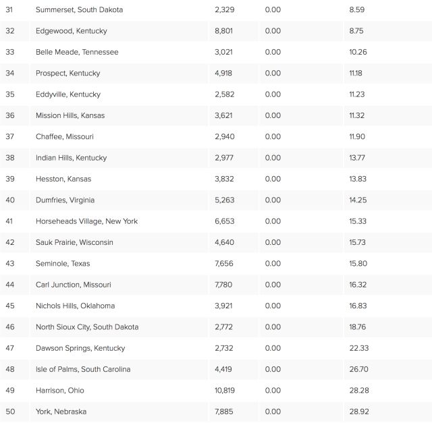Click Sauk Prairie, Wisconsin name
Viewport: 432px width, 423px height.
point(74,242)
